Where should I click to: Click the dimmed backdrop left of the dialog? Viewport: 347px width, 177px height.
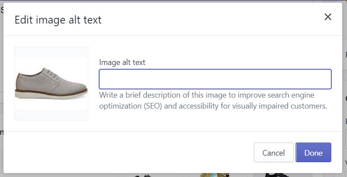[2, 88]
